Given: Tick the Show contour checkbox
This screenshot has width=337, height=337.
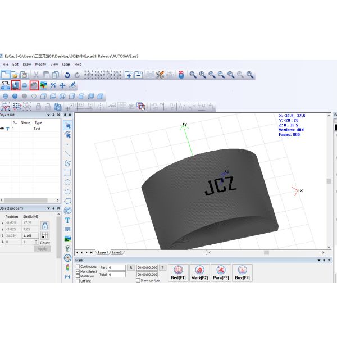Looking at the screenshot, I should pyautogui.click(x=138, y=280).
